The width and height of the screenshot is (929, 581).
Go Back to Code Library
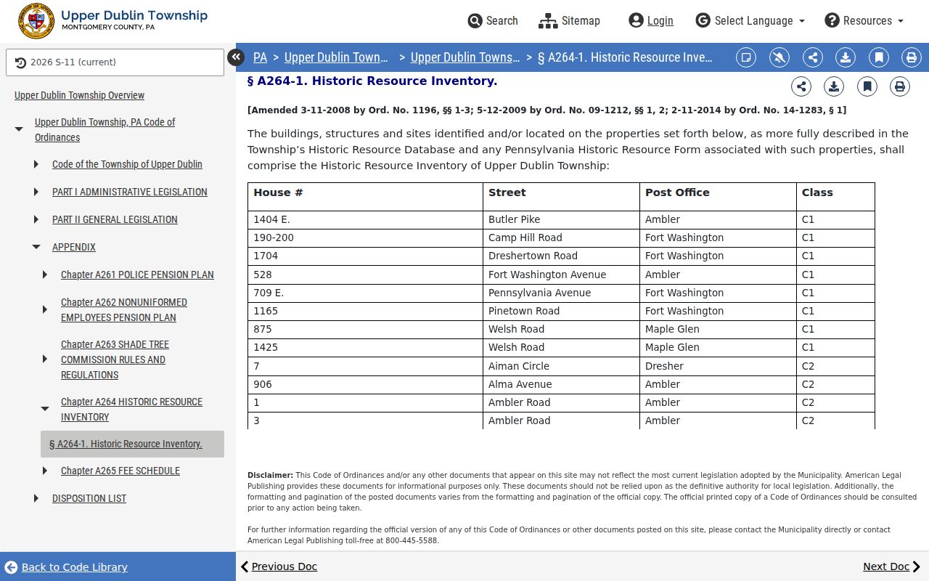[x=65, y=567]
